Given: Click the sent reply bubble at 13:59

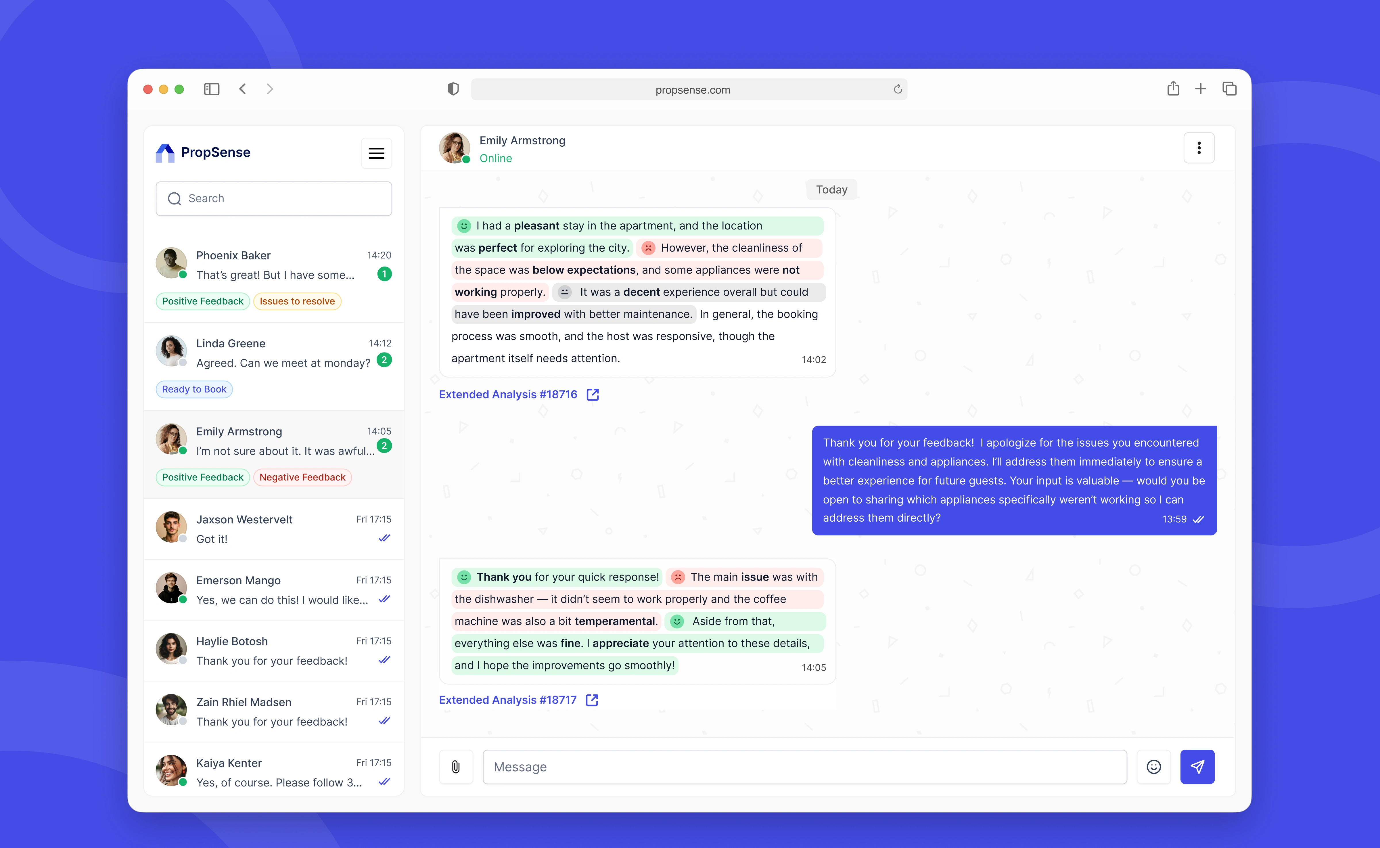Looking at the screenshot, I should coord(1014,481).
